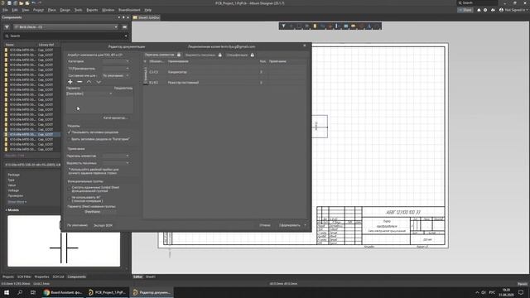Image resolution: width=530 pixels, height=298 pixels.
Task: Switch to the Ведомость покупных tab
Action: pyautogui.click(x=200, y=55)
